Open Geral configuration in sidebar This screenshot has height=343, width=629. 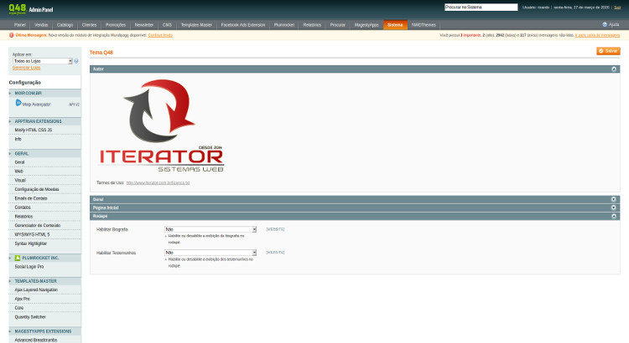(x=19, y=162)
